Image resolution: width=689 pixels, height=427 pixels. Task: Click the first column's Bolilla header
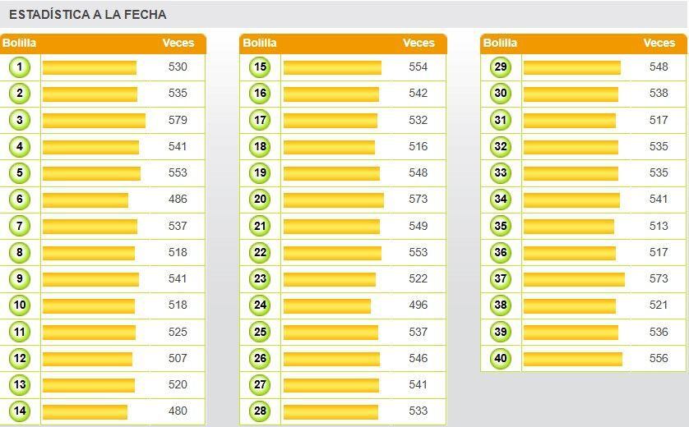[20, 44]
